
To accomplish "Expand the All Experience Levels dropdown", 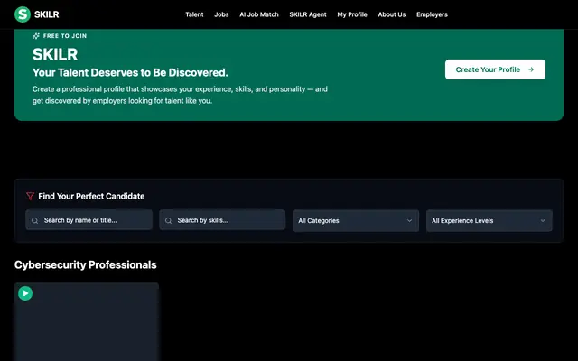I will [489, 220].
